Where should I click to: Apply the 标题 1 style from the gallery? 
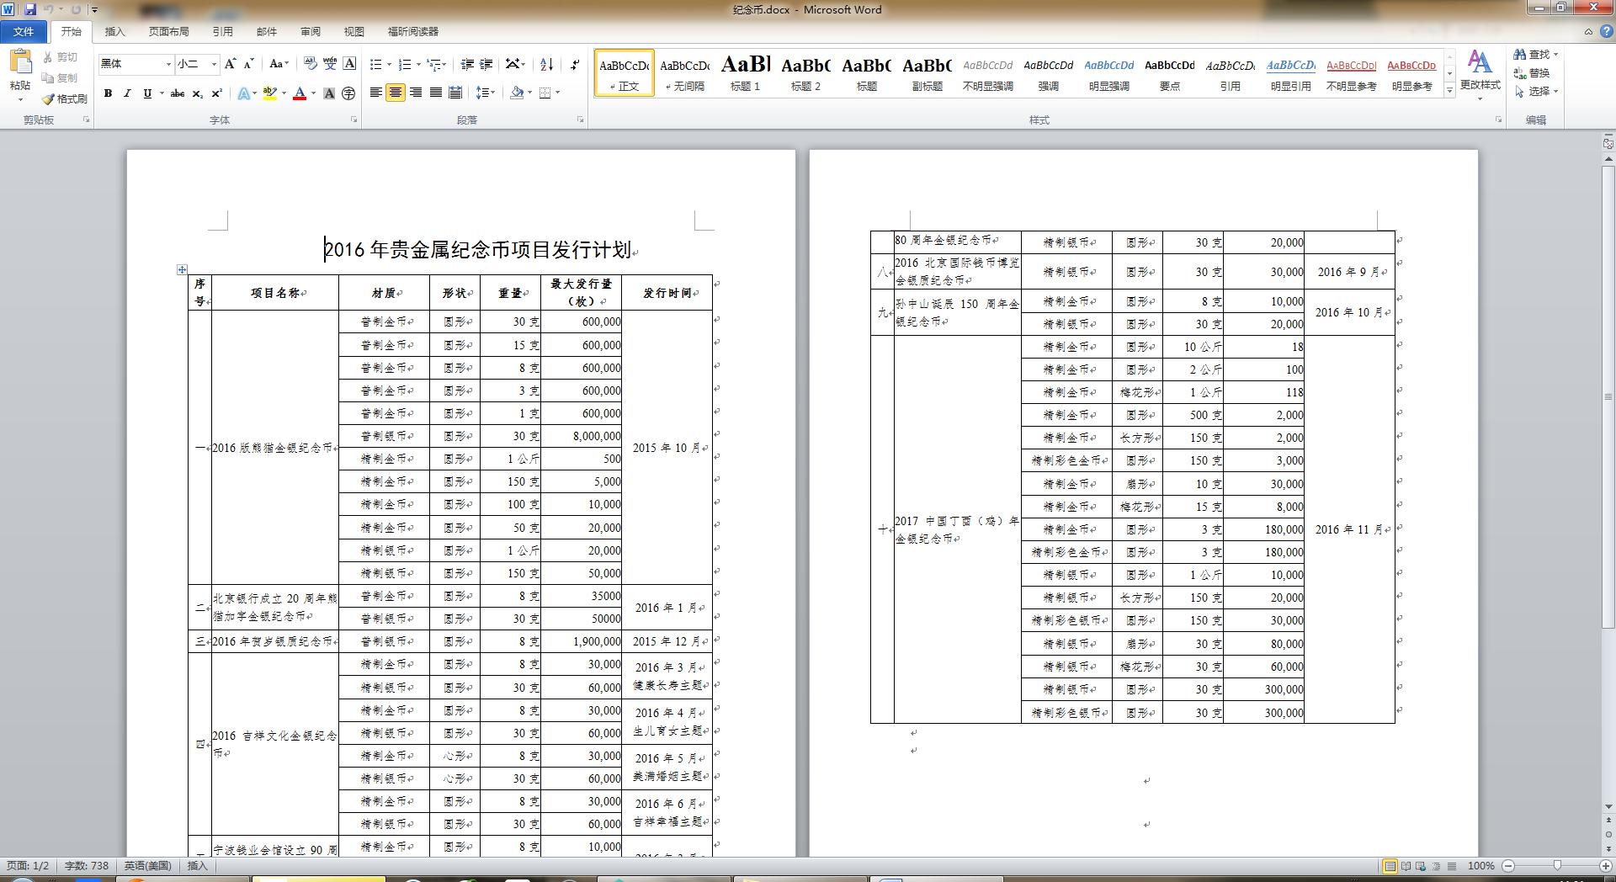[744, 74]
